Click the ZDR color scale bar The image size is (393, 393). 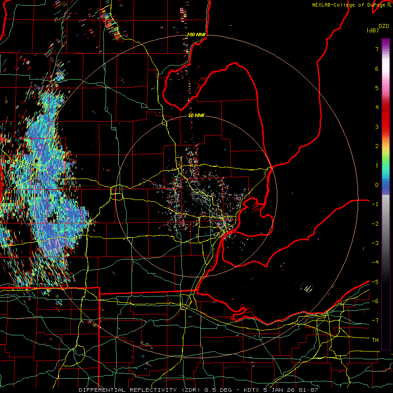(x=386, y=194)
